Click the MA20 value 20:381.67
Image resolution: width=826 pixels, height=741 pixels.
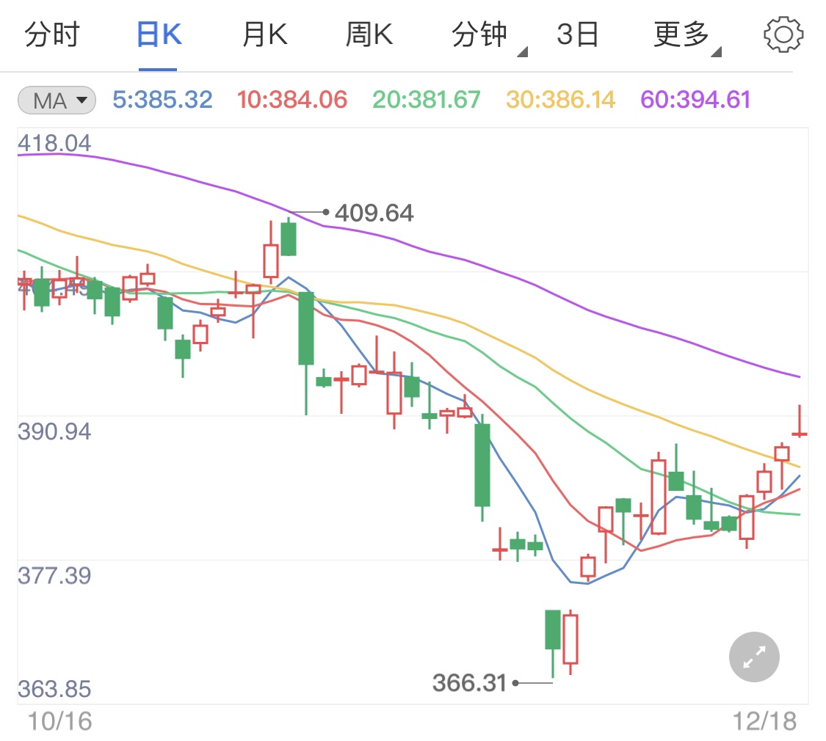tap(426, 100)
